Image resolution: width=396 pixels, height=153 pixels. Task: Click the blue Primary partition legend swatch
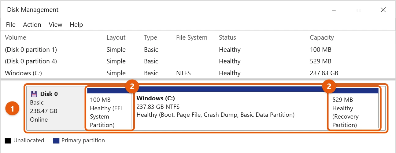56,141
